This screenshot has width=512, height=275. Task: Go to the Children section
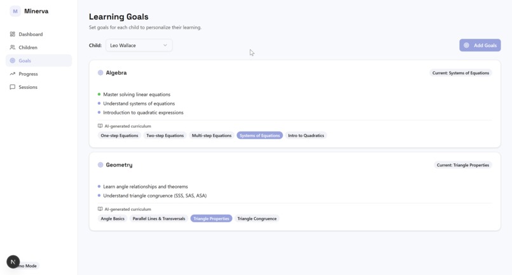coord(39,48)
